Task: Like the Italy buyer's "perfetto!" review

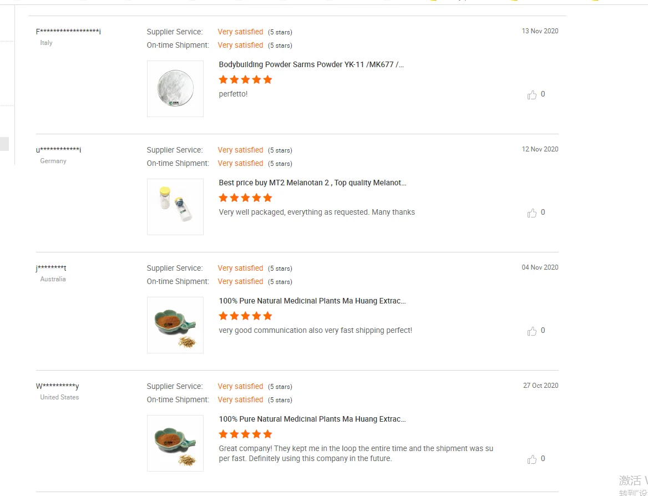Action: point(532,95)
